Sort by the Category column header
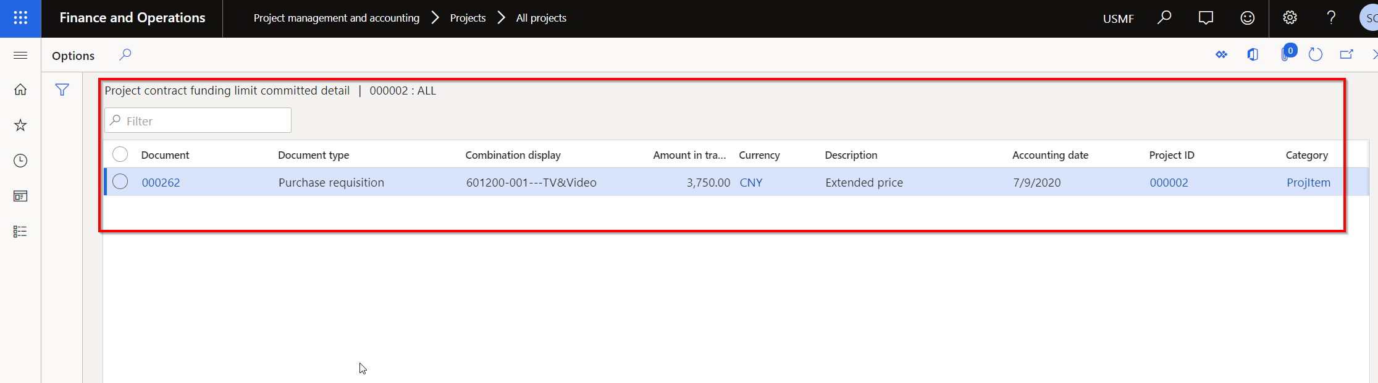This screenshot has height=383, width=1378. [1306, 155]
